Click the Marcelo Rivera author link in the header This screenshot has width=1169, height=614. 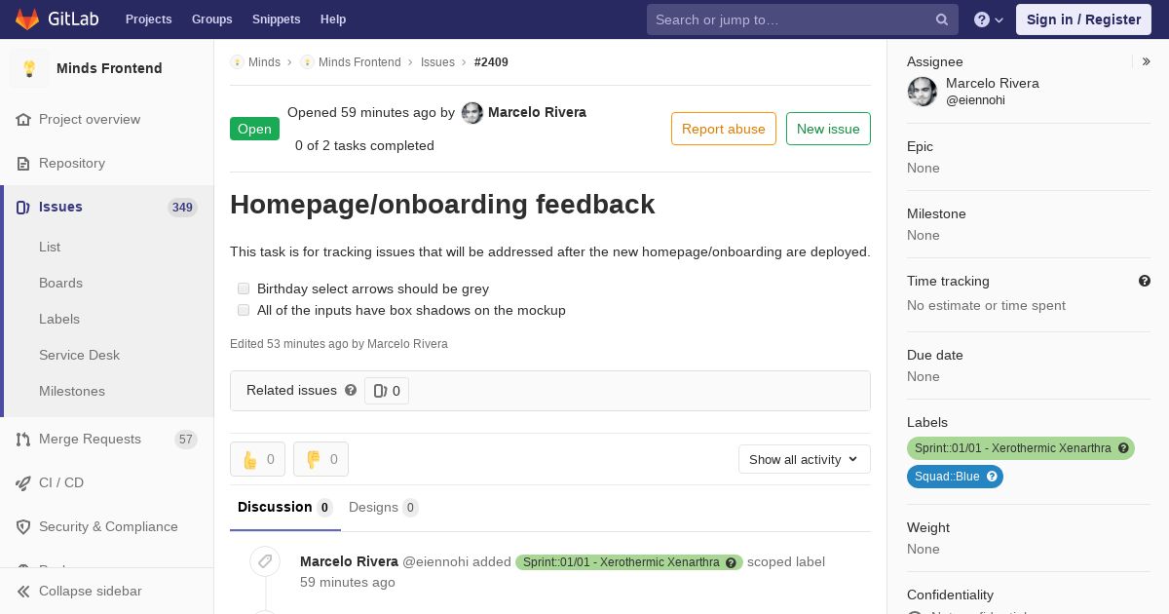coord(537,112)
